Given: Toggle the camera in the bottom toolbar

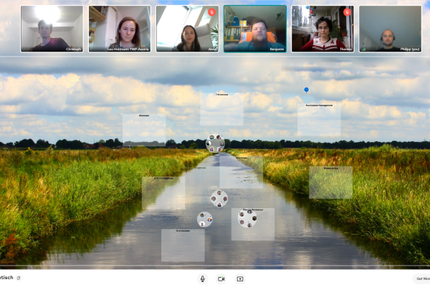Looking at the screenshot, I should [221, 278].
